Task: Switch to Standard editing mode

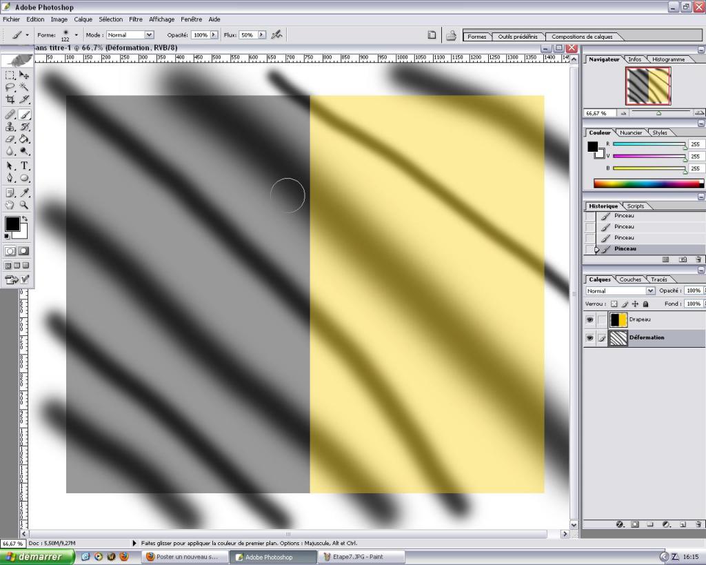Action: [10, 251]
